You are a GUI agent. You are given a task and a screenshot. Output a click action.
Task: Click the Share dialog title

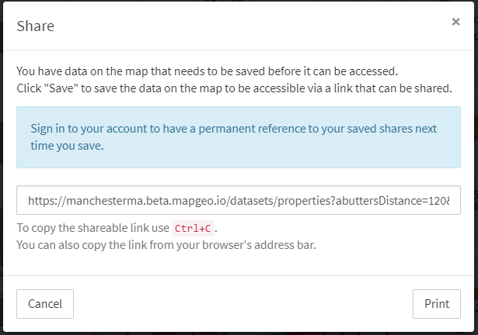pos(35,26)
